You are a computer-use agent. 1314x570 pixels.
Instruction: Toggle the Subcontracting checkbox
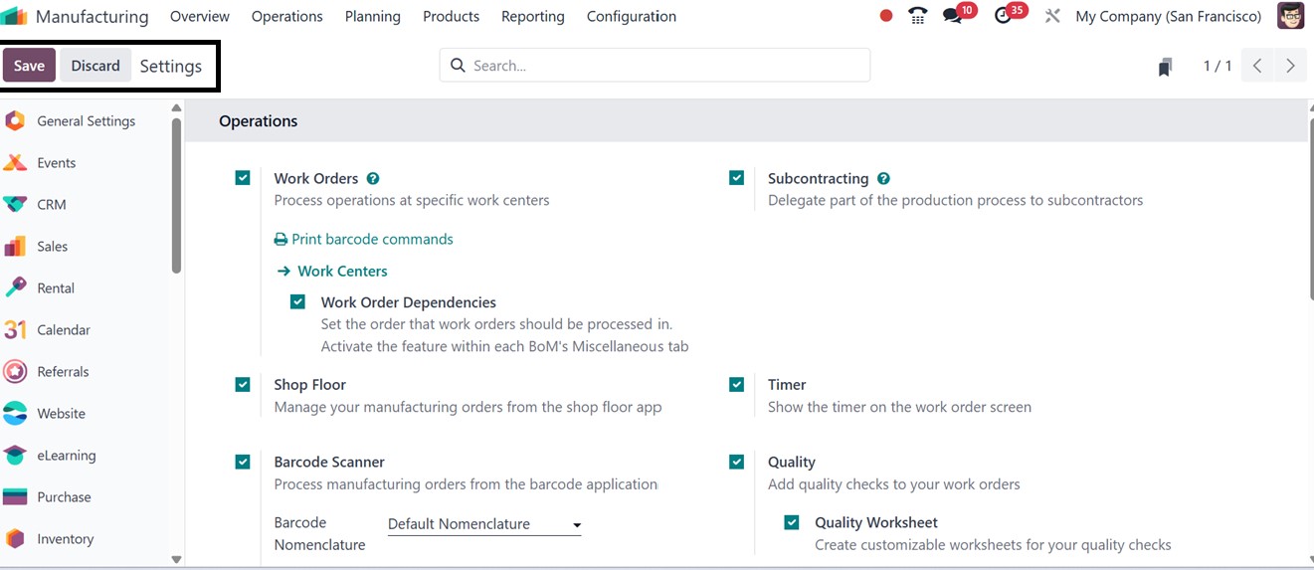[736, 178]
